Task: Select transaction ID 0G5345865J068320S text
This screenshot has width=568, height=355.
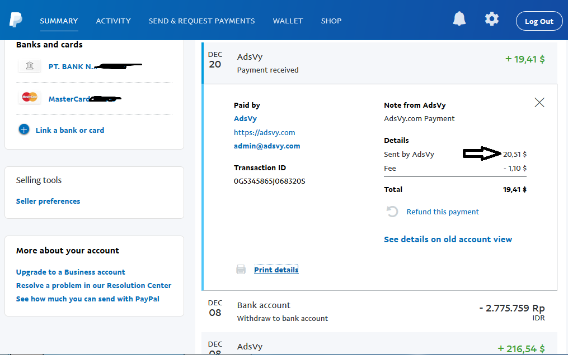Action: tap(270, 181)
